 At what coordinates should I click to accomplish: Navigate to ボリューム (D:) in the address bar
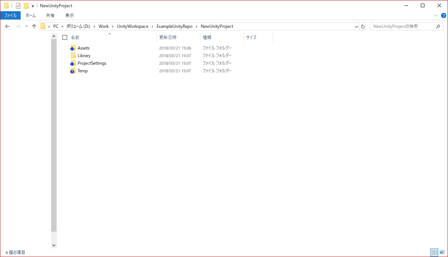pos(78,26)
